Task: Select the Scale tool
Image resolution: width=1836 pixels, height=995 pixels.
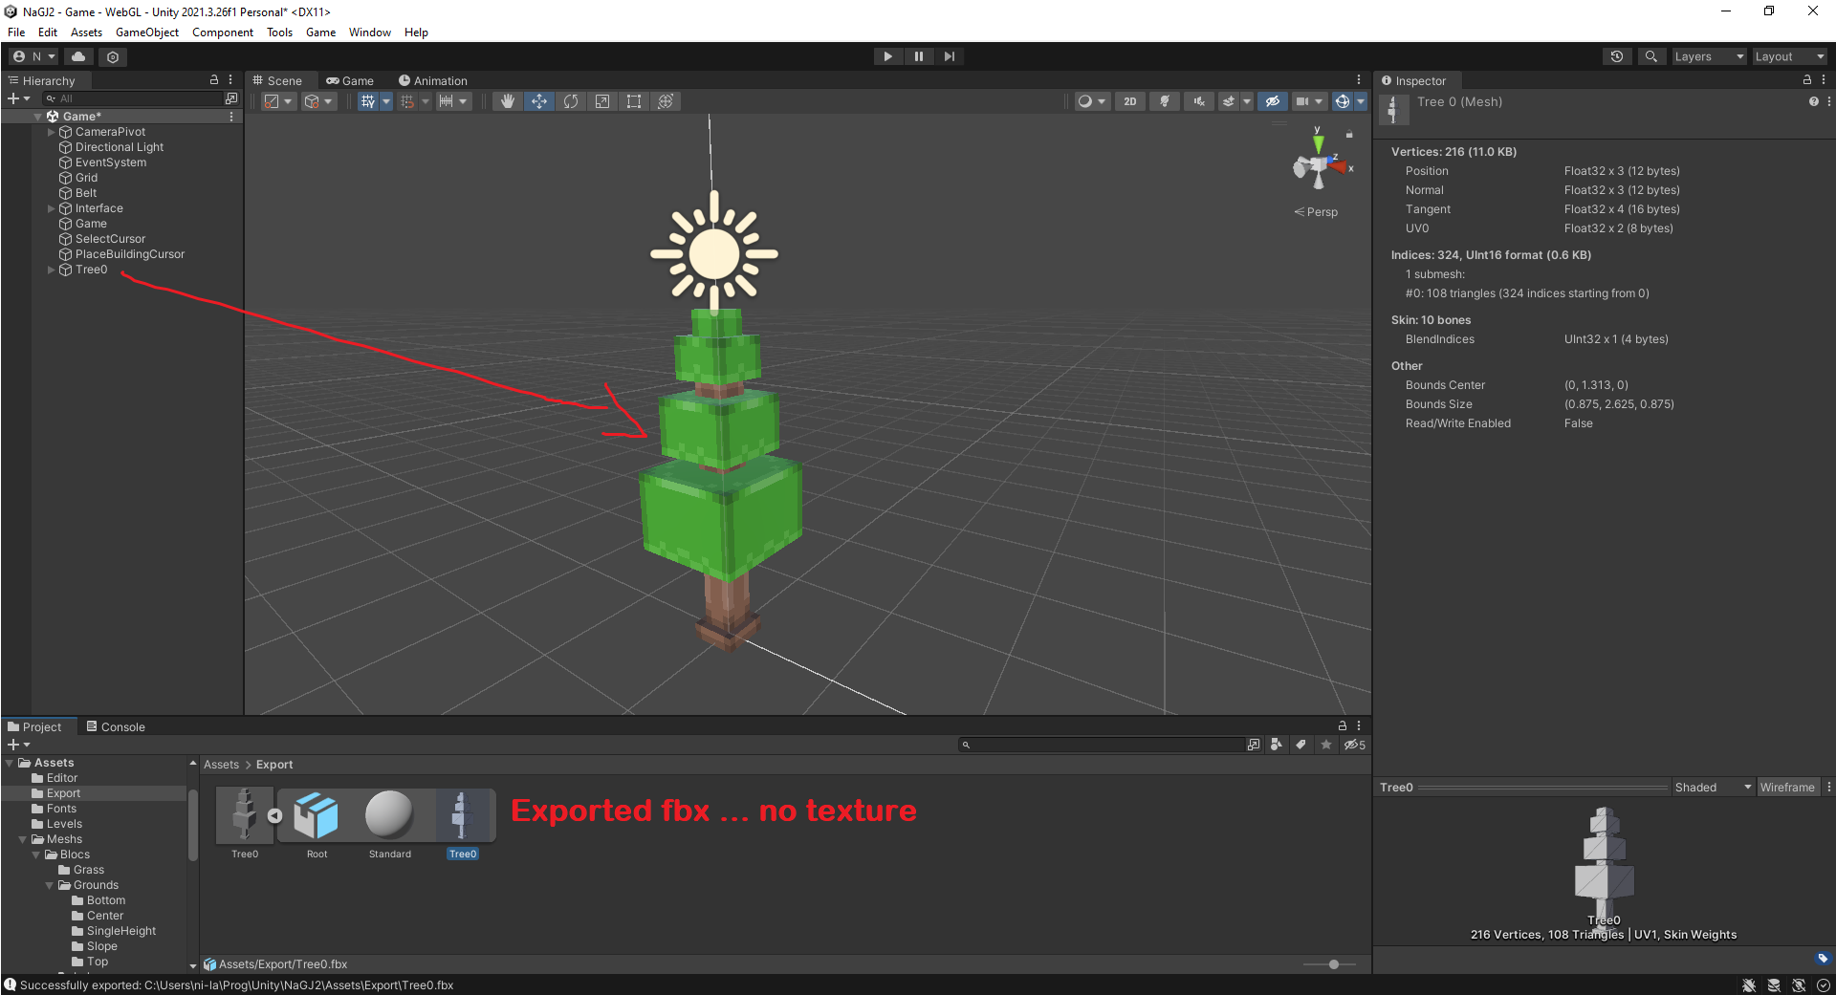Action: (x=602, y=101)
